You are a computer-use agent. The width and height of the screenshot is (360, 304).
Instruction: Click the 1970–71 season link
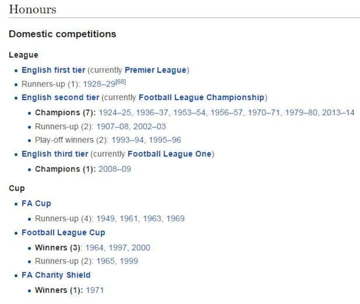click(264, 112)
